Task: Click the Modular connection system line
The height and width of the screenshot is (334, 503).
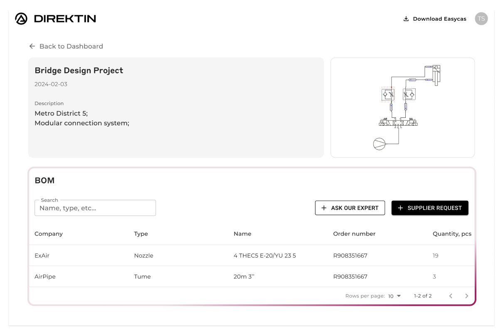Action: (x=82, y=123)
